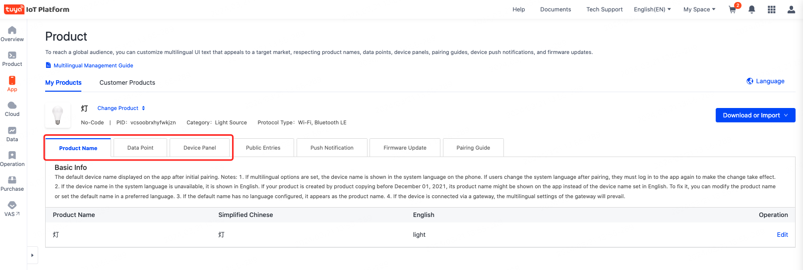The width and height of the screenshot is (803, 270).
Task: Expand the My Space dropdown
Action: (x=699, y=9)
